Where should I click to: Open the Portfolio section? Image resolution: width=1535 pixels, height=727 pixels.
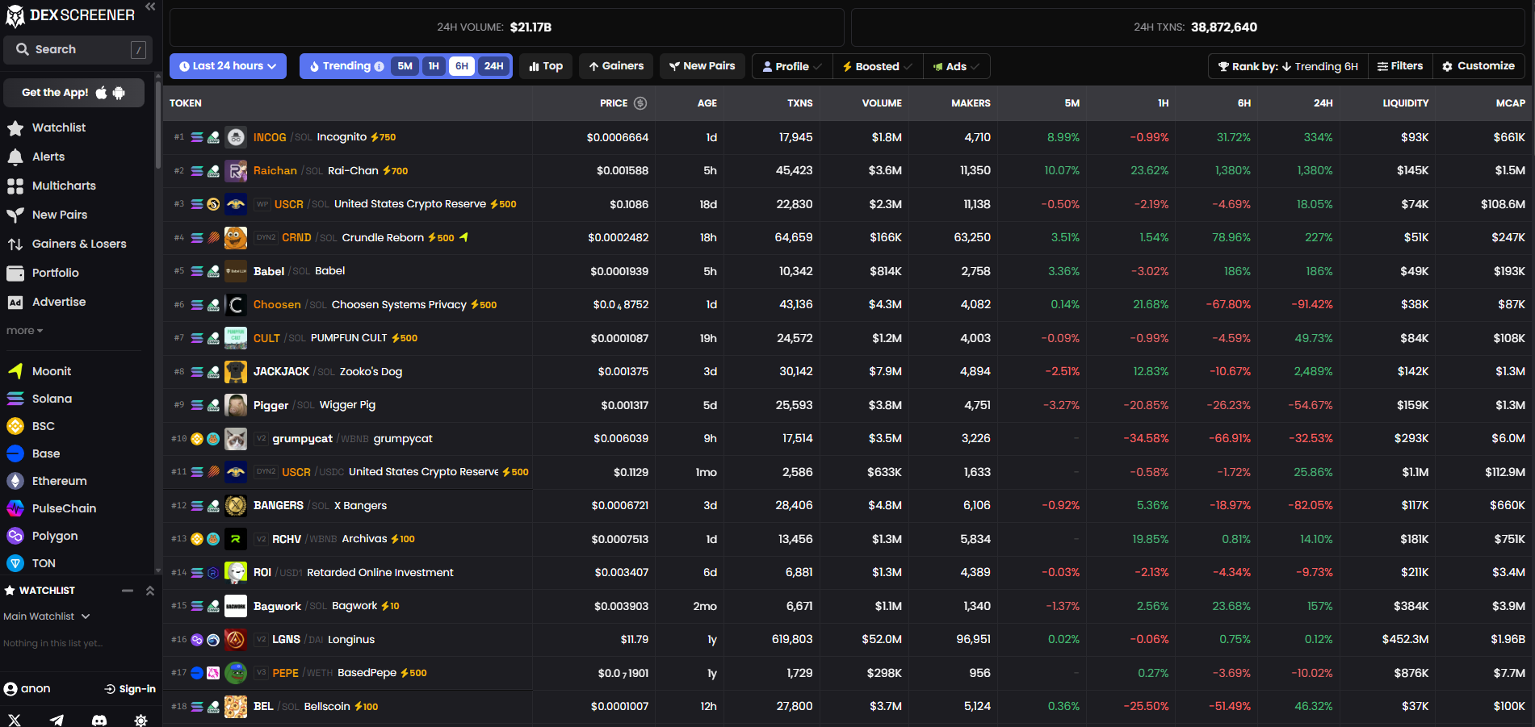[54, 272]
